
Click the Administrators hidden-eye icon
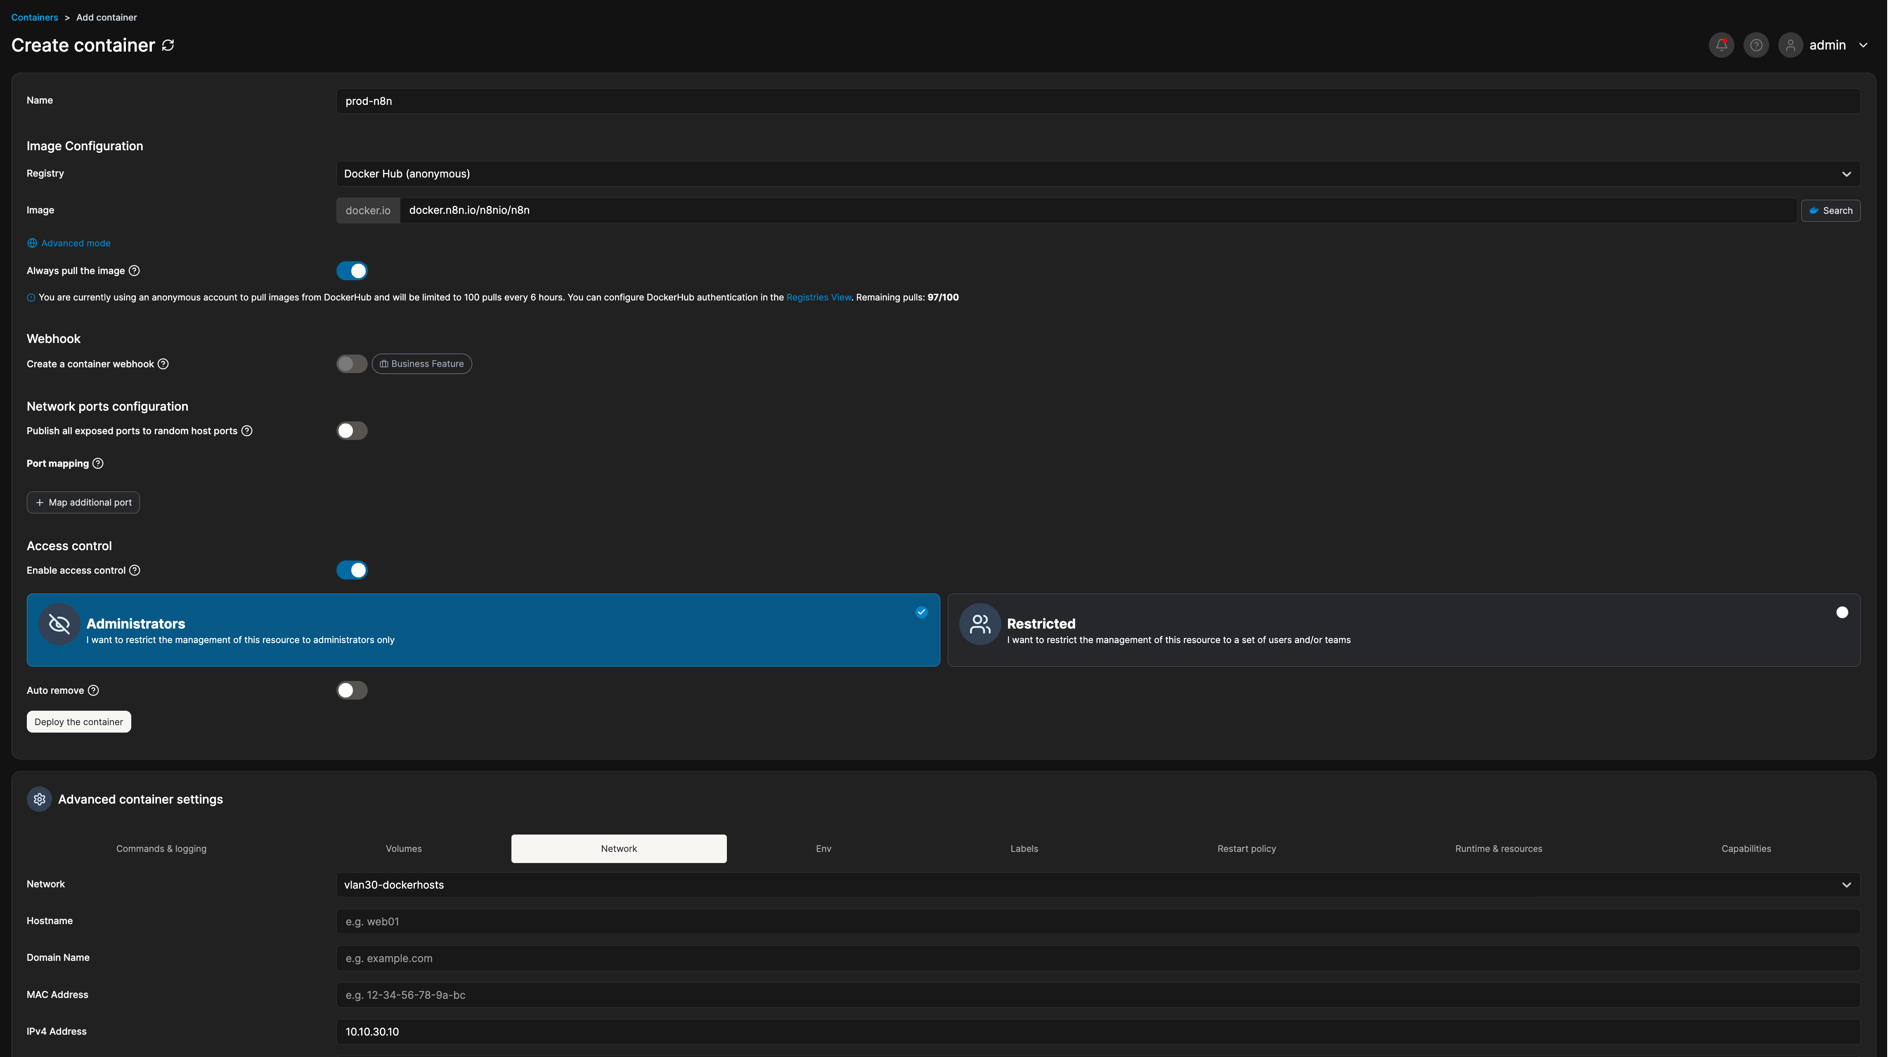59,624
